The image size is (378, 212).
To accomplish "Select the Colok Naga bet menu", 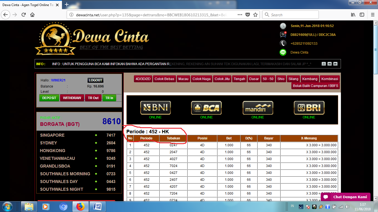I will point(201,79).
